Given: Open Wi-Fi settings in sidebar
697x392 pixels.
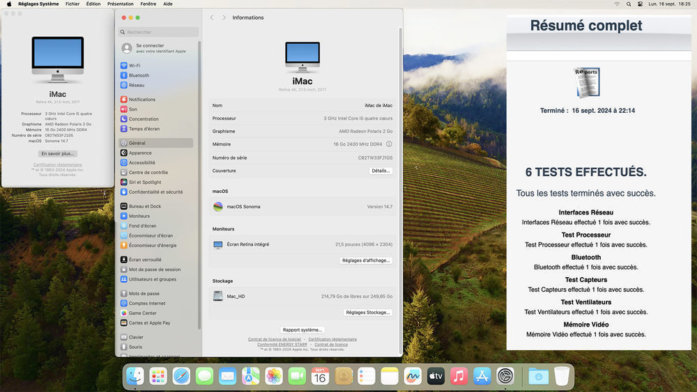Looking at the screenshot, I should [134, 65].
